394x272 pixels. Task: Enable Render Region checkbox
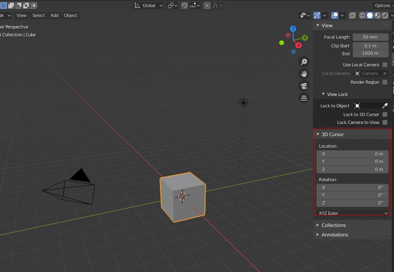pos(385,82)
